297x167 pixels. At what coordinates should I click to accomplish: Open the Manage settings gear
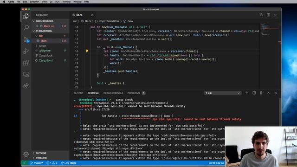(x=26, y=154)
